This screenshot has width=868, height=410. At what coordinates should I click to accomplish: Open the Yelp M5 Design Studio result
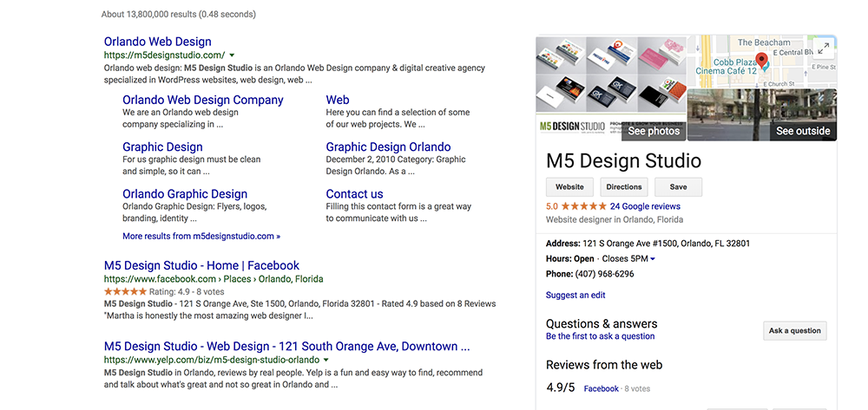click(286, 347)
